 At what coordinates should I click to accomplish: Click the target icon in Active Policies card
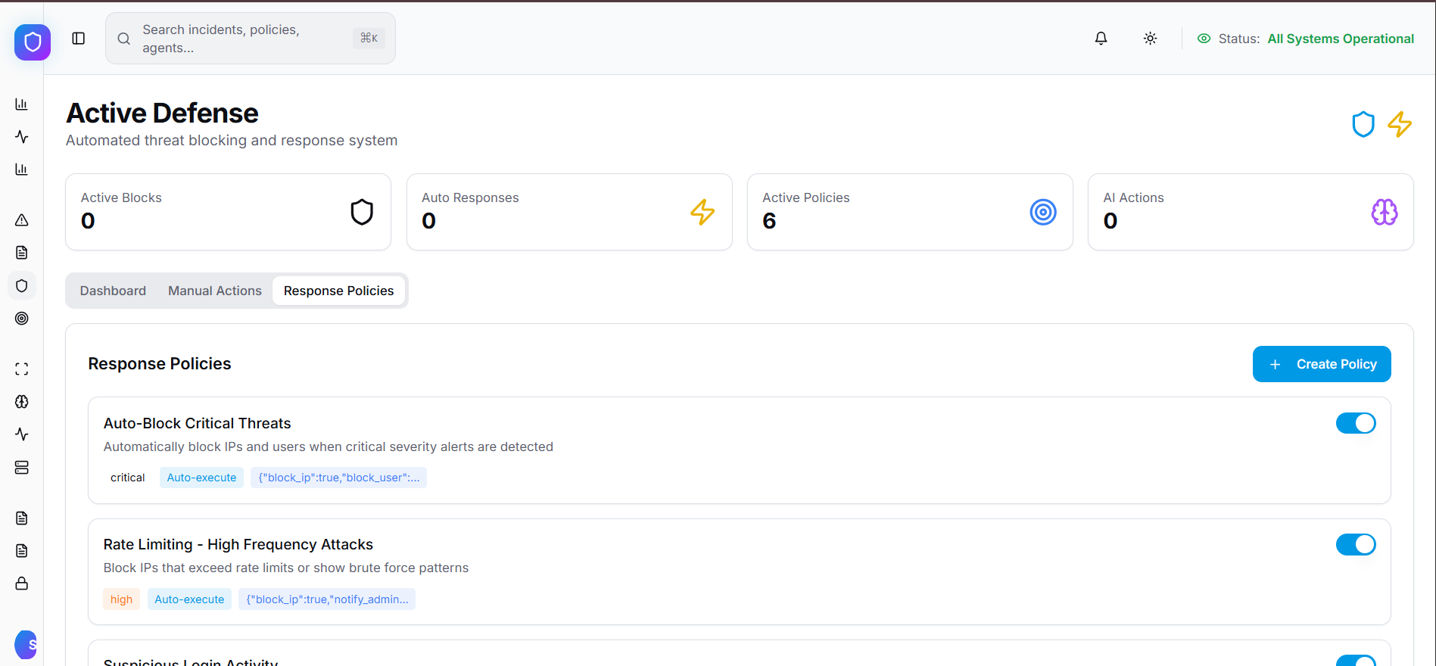1043,212
